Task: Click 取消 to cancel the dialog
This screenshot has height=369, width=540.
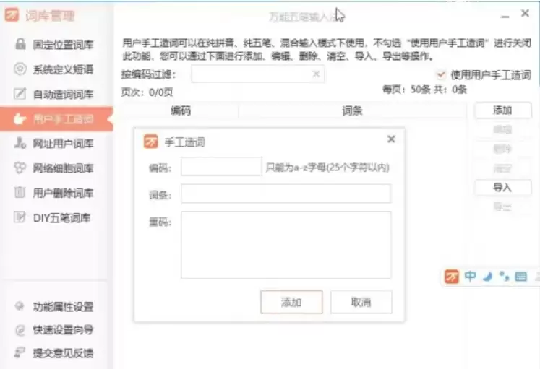Action: [x=361, y=302]
